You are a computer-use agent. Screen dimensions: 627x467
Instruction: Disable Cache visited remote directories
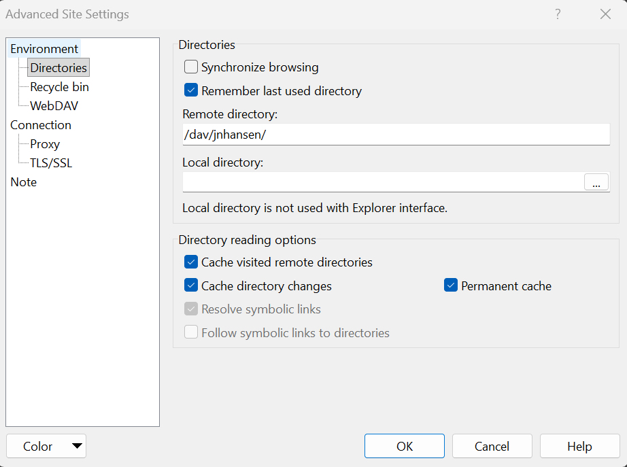click(x=191, y=262)
